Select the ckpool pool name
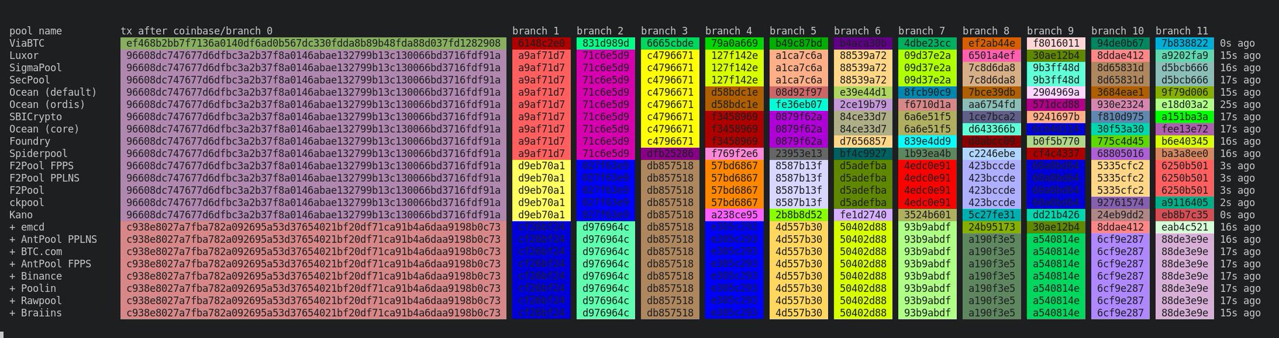The width and height of the screenshot is (1279, 338). pyautogui.click(x=27, y=203)
